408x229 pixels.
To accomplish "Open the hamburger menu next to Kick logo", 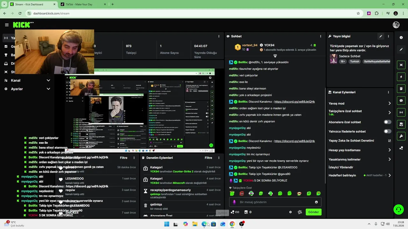I will pyautogui.click(x=7, y=25).
